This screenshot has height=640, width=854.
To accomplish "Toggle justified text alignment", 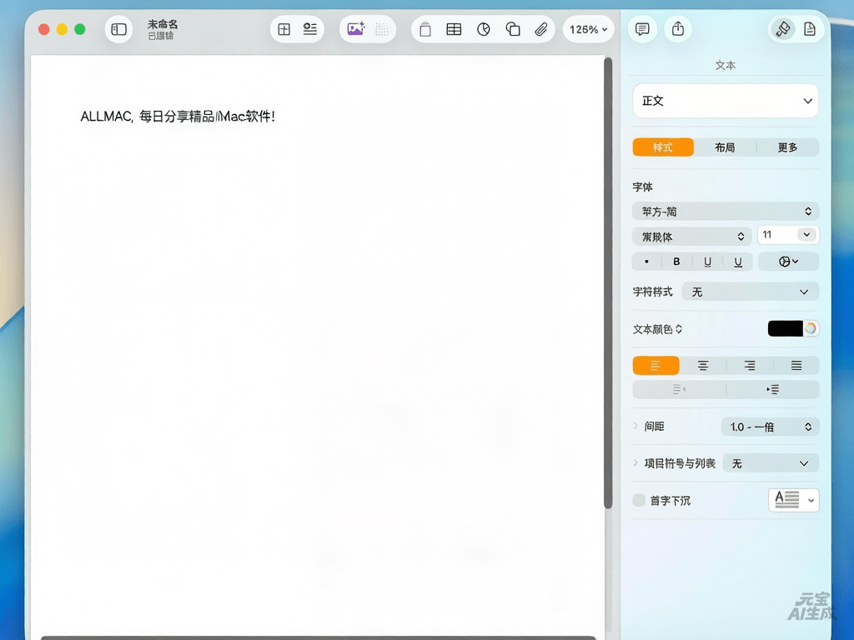I will click(x=796, y=365).
